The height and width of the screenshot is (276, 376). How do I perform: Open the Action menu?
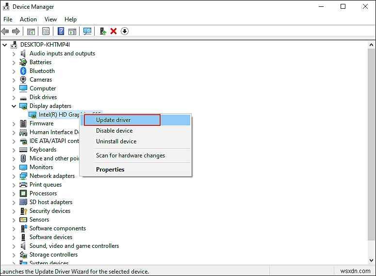(28, 19)
